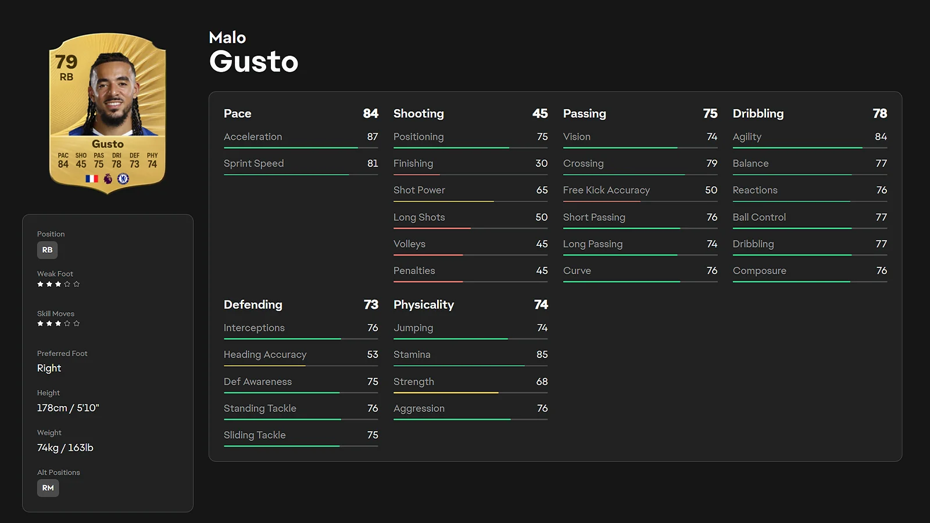This screenshot has width=930, height=523.
Task: Click the Short Passing label
Action: (594, 217)
